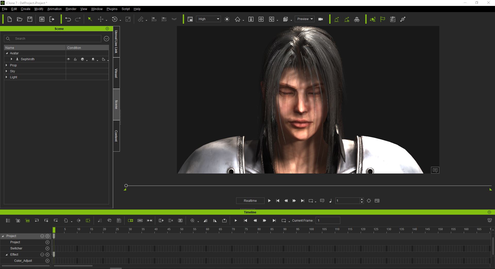495x269 pixels.
Task: Click the three-cubes icon in the top toolbar
Action: [x=357, y=19]
